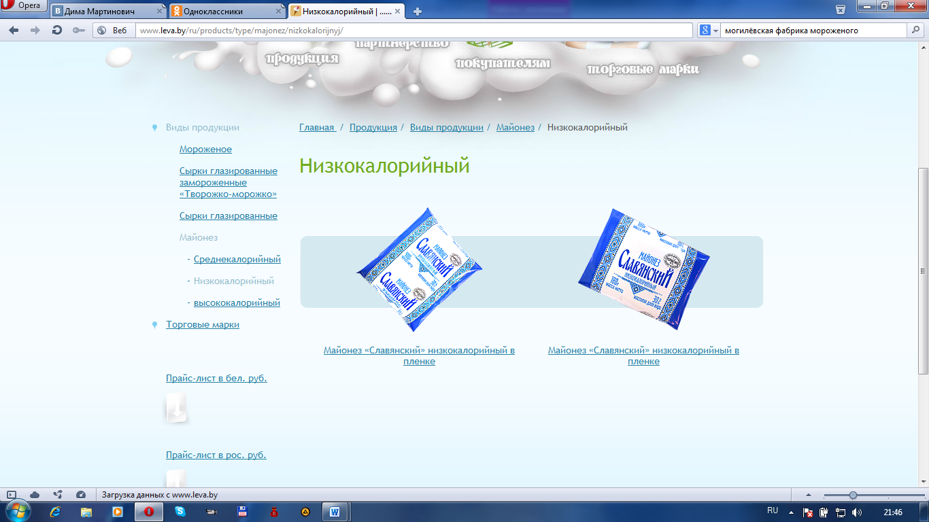Show hidden system tray icons arrow
Image resolution: width=929 pixels, height=522 pixels.
(x=791, y=512)
